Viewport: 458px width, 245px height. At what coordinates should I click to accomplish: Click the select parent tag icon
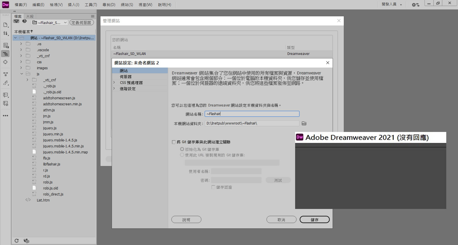(5, 83)
